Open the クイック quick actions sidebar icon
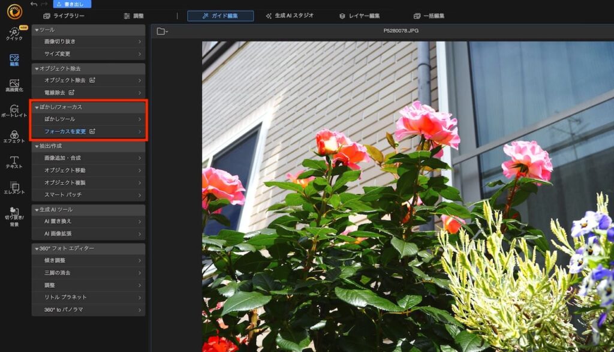The width and height of the screenshot is (614, 352). point(14,34)
